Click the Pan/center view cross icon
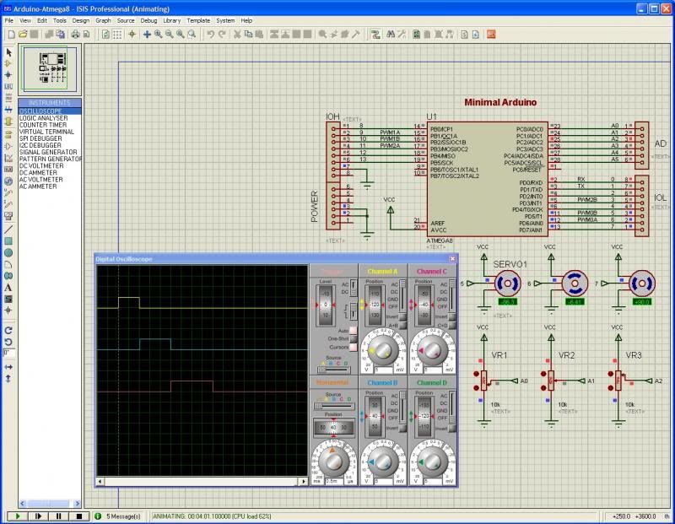 point(147,35)
